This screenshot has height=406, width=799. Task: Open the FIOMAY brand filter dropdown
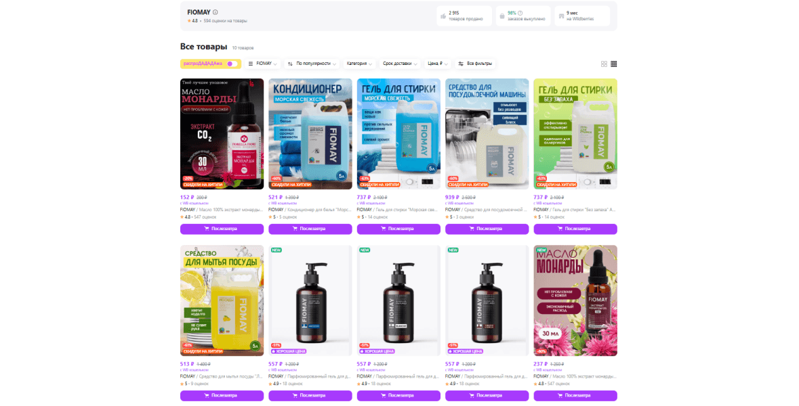(262, 64)
